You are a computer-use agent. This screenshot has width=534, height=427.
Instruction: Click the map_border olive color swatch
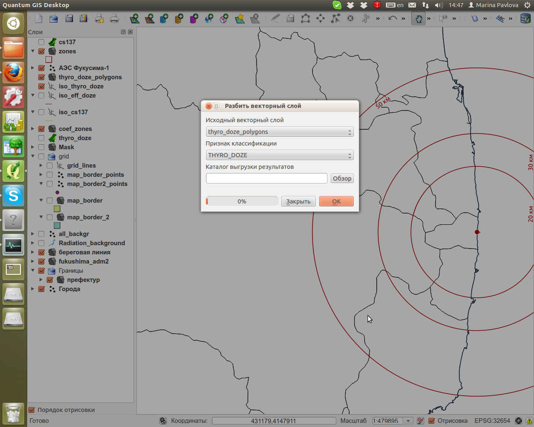(57, 209)
